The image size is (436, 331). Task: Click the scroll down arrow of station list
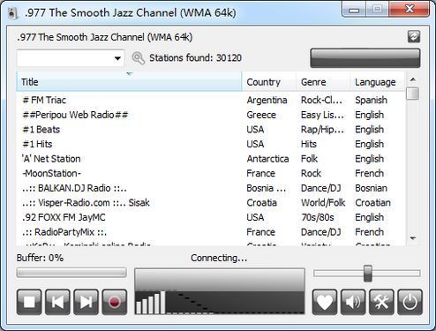point(413,238)
